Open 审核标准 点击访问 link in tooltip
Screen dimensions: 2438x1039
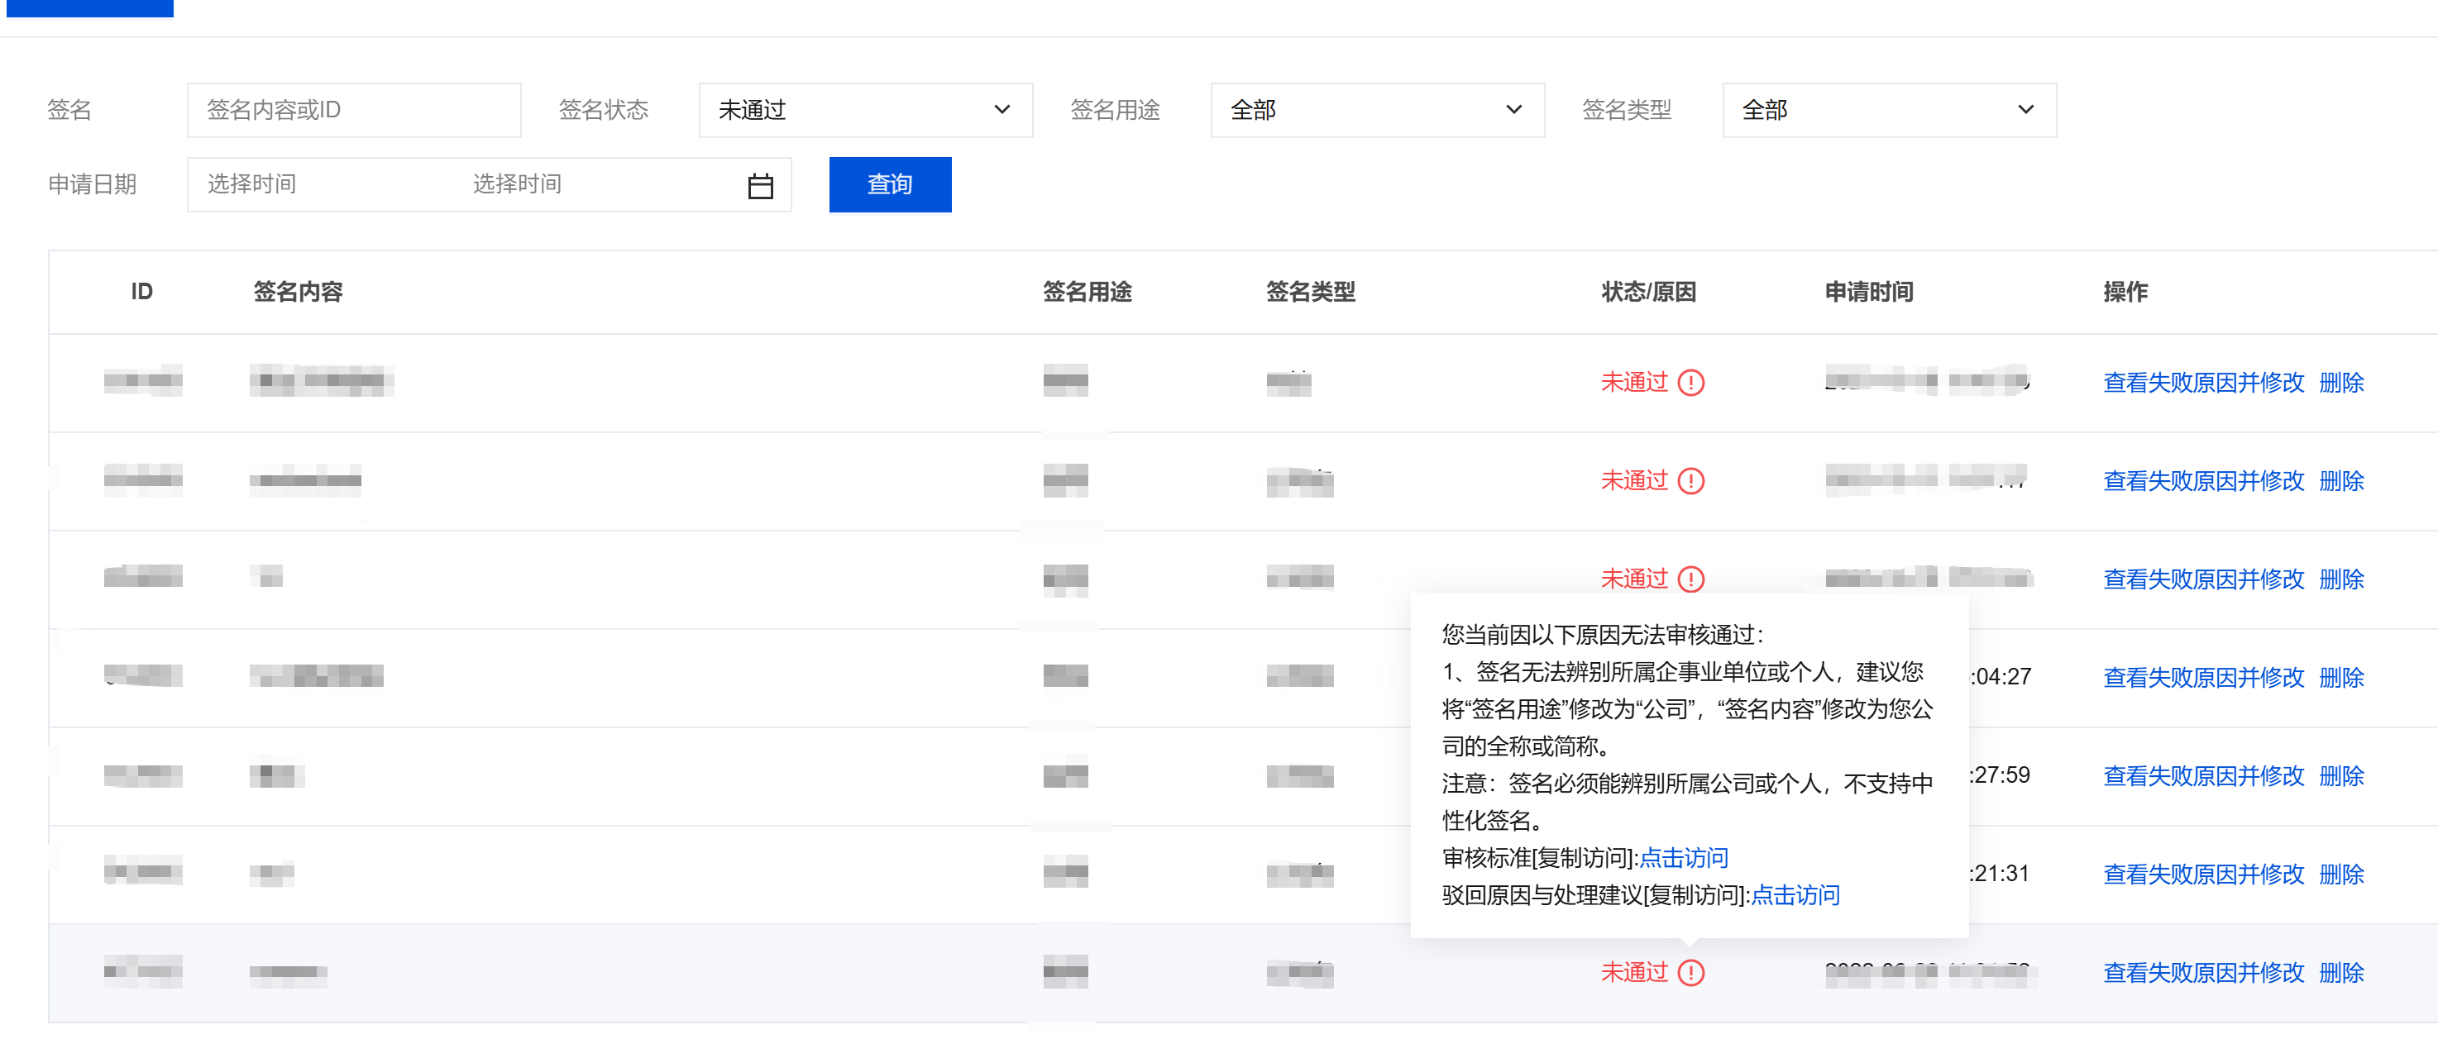tap(1683, 857)
